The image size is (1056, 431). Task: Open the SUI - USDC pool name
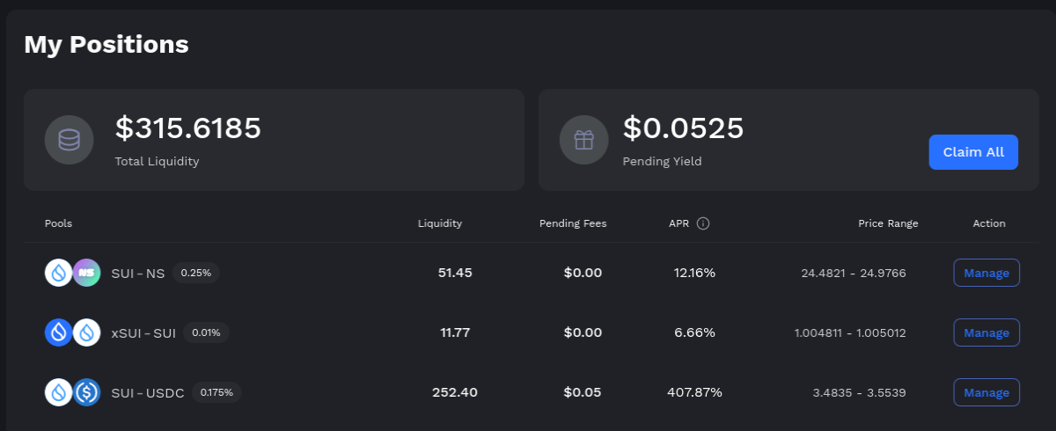click(x=148, y=392)
